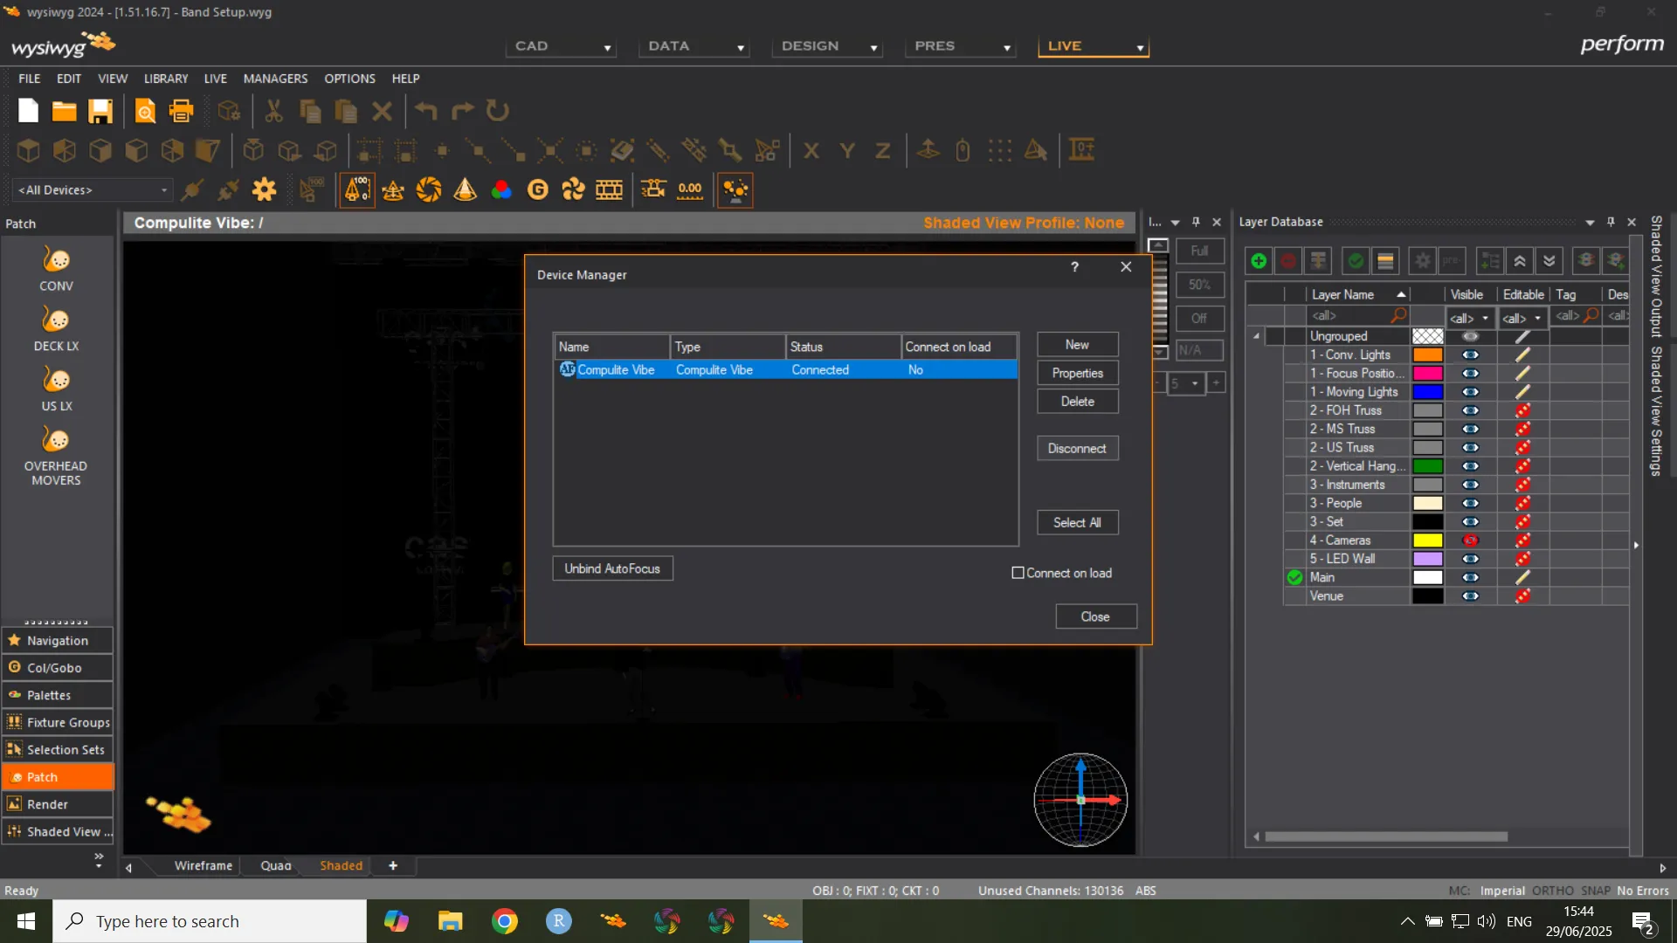Click the Gobo G icon in toolbar
The width and height of the screenshot is (1677, 943).
tap(538, 189)
